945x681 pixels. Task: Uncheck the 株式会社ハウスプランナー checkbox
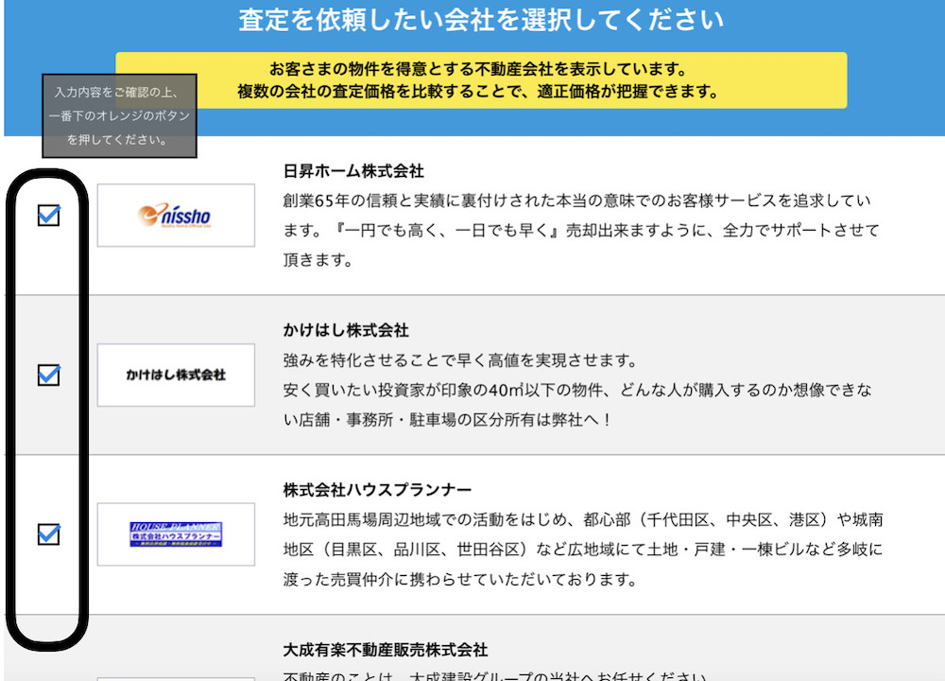click(48, 533)
